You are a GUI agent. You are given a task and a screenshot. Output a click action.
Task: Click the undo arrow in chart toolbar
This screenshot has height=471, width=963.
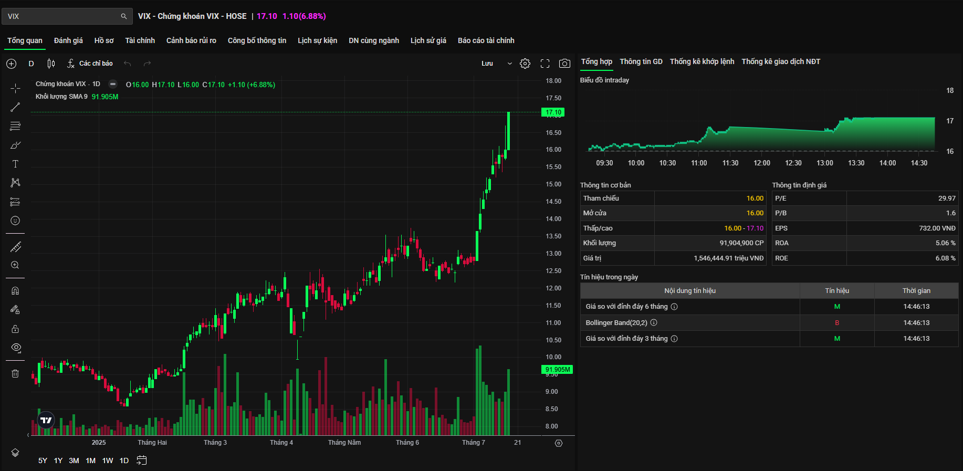[x=127, y=64]
